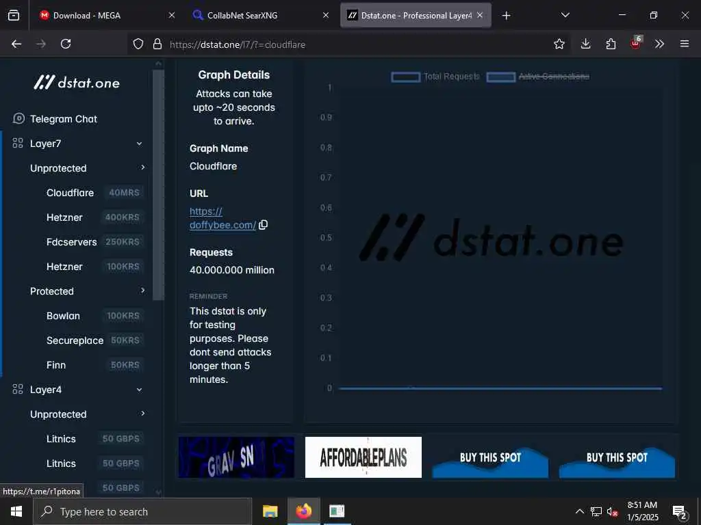
Task: Select Fdcservers 250KRS entry
Action: (x=94, y=242)
